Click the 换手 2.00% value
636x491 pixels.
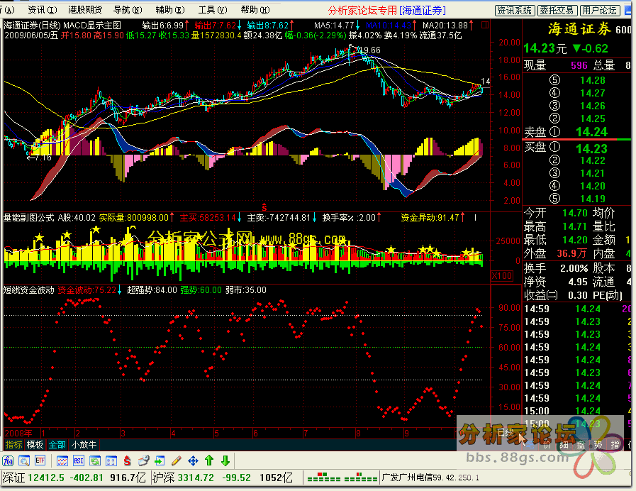pyautogui.click(x=574, y=268)
